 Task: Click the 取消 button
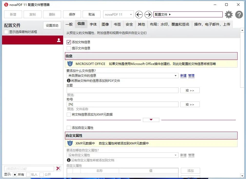pos(92,15)
